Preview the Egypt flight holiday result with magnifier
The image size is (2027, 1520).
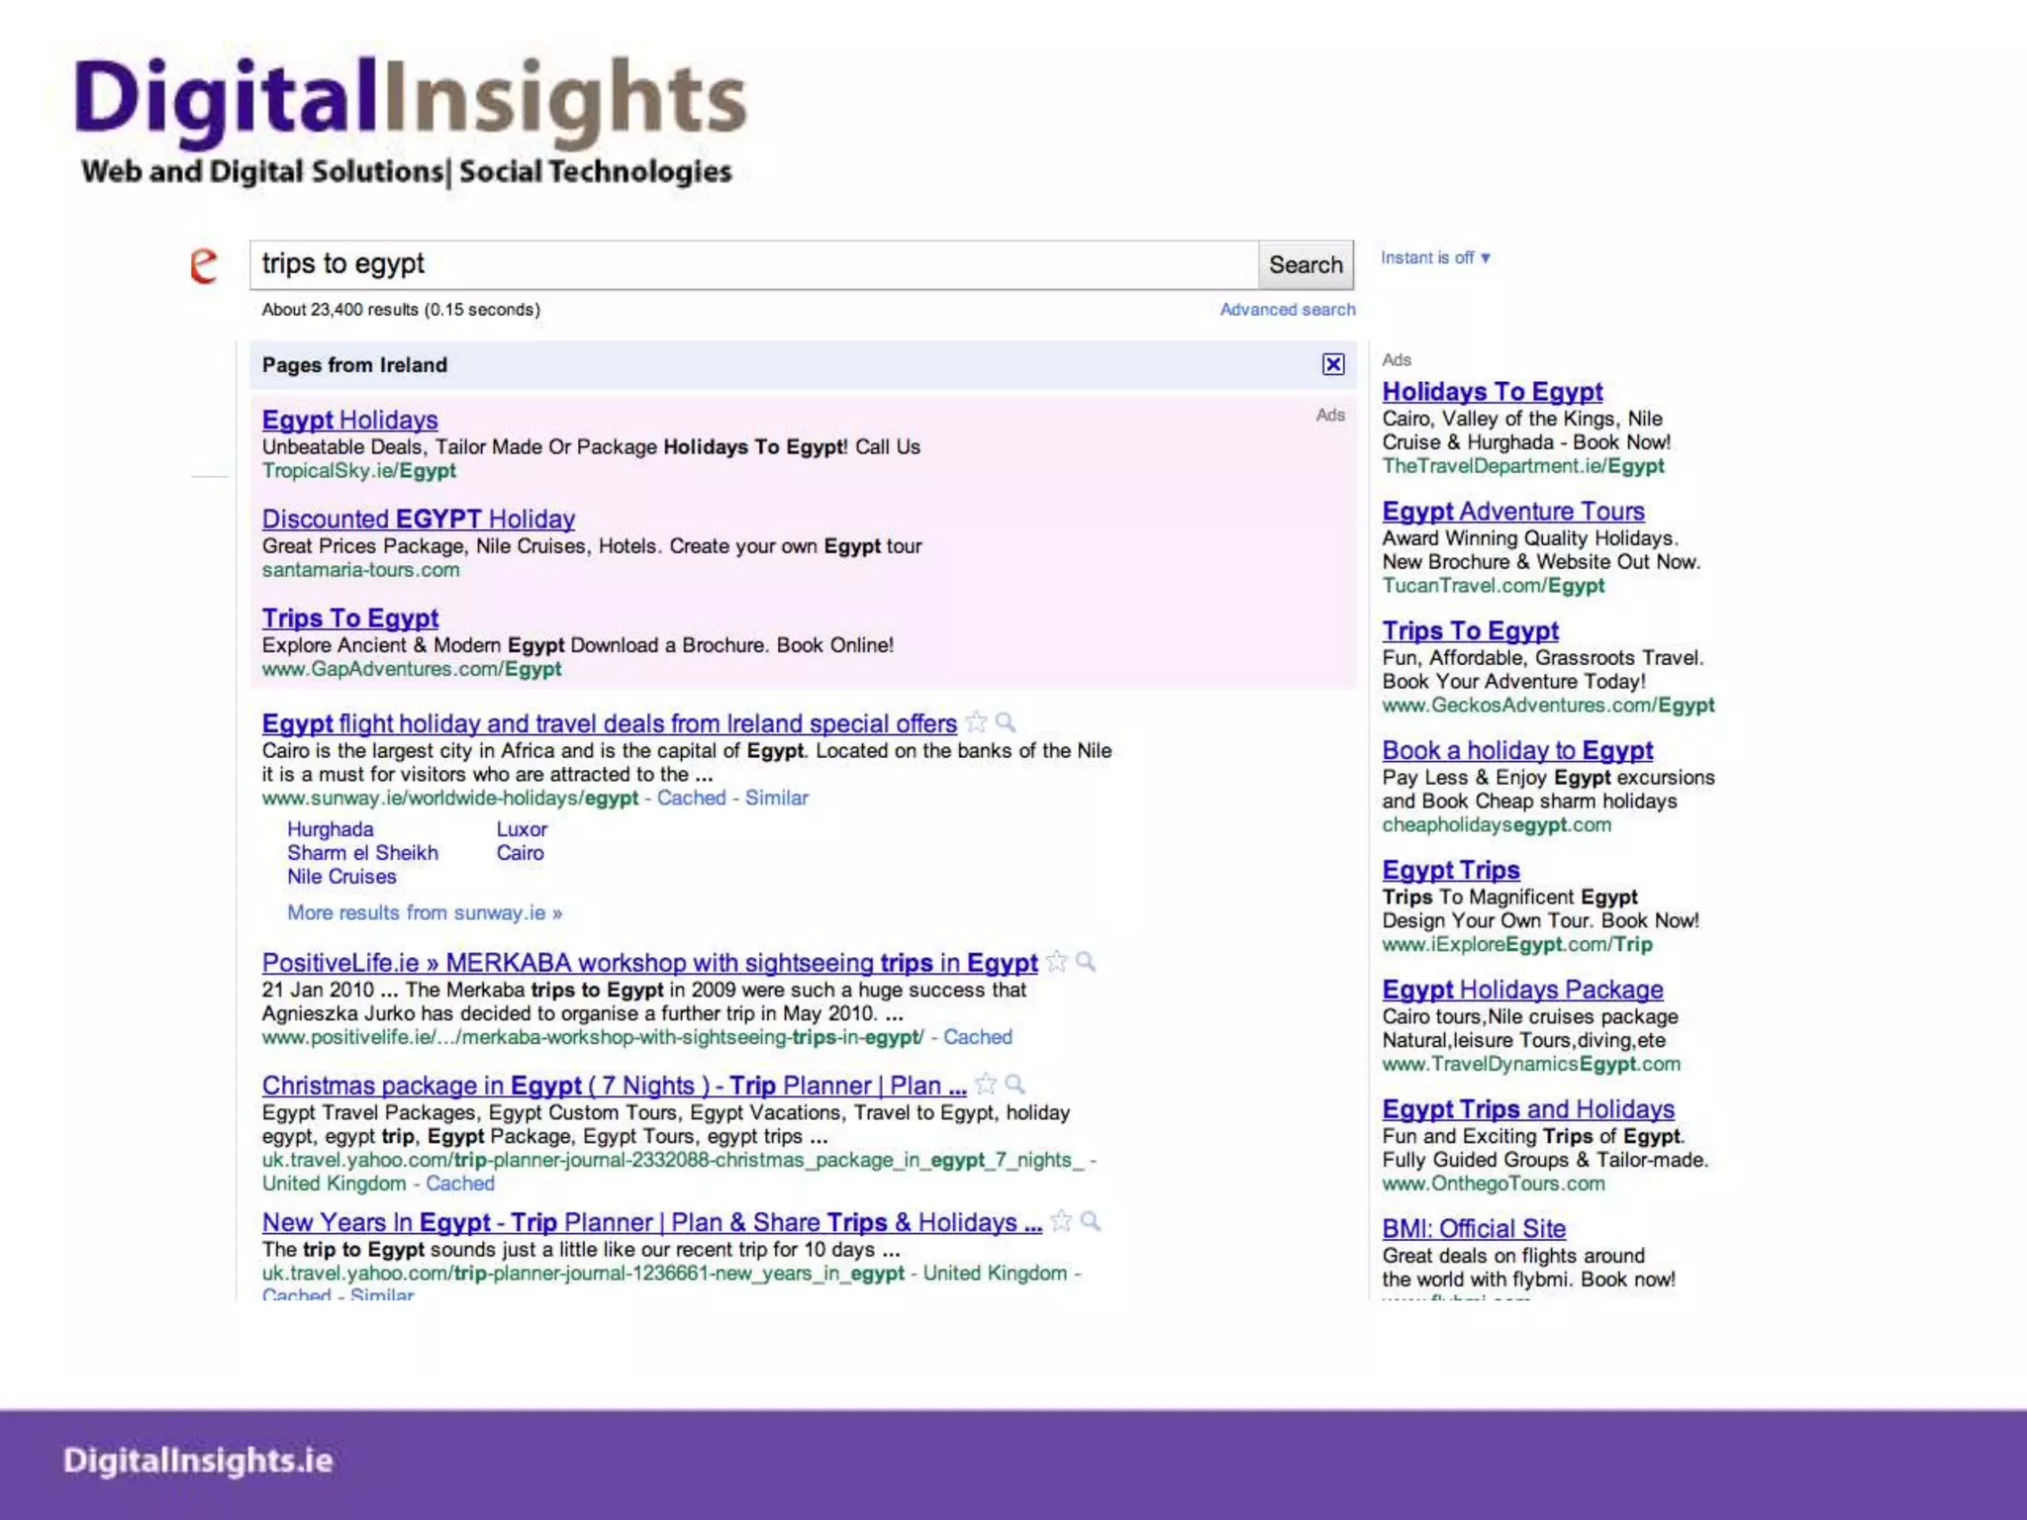1006,722
